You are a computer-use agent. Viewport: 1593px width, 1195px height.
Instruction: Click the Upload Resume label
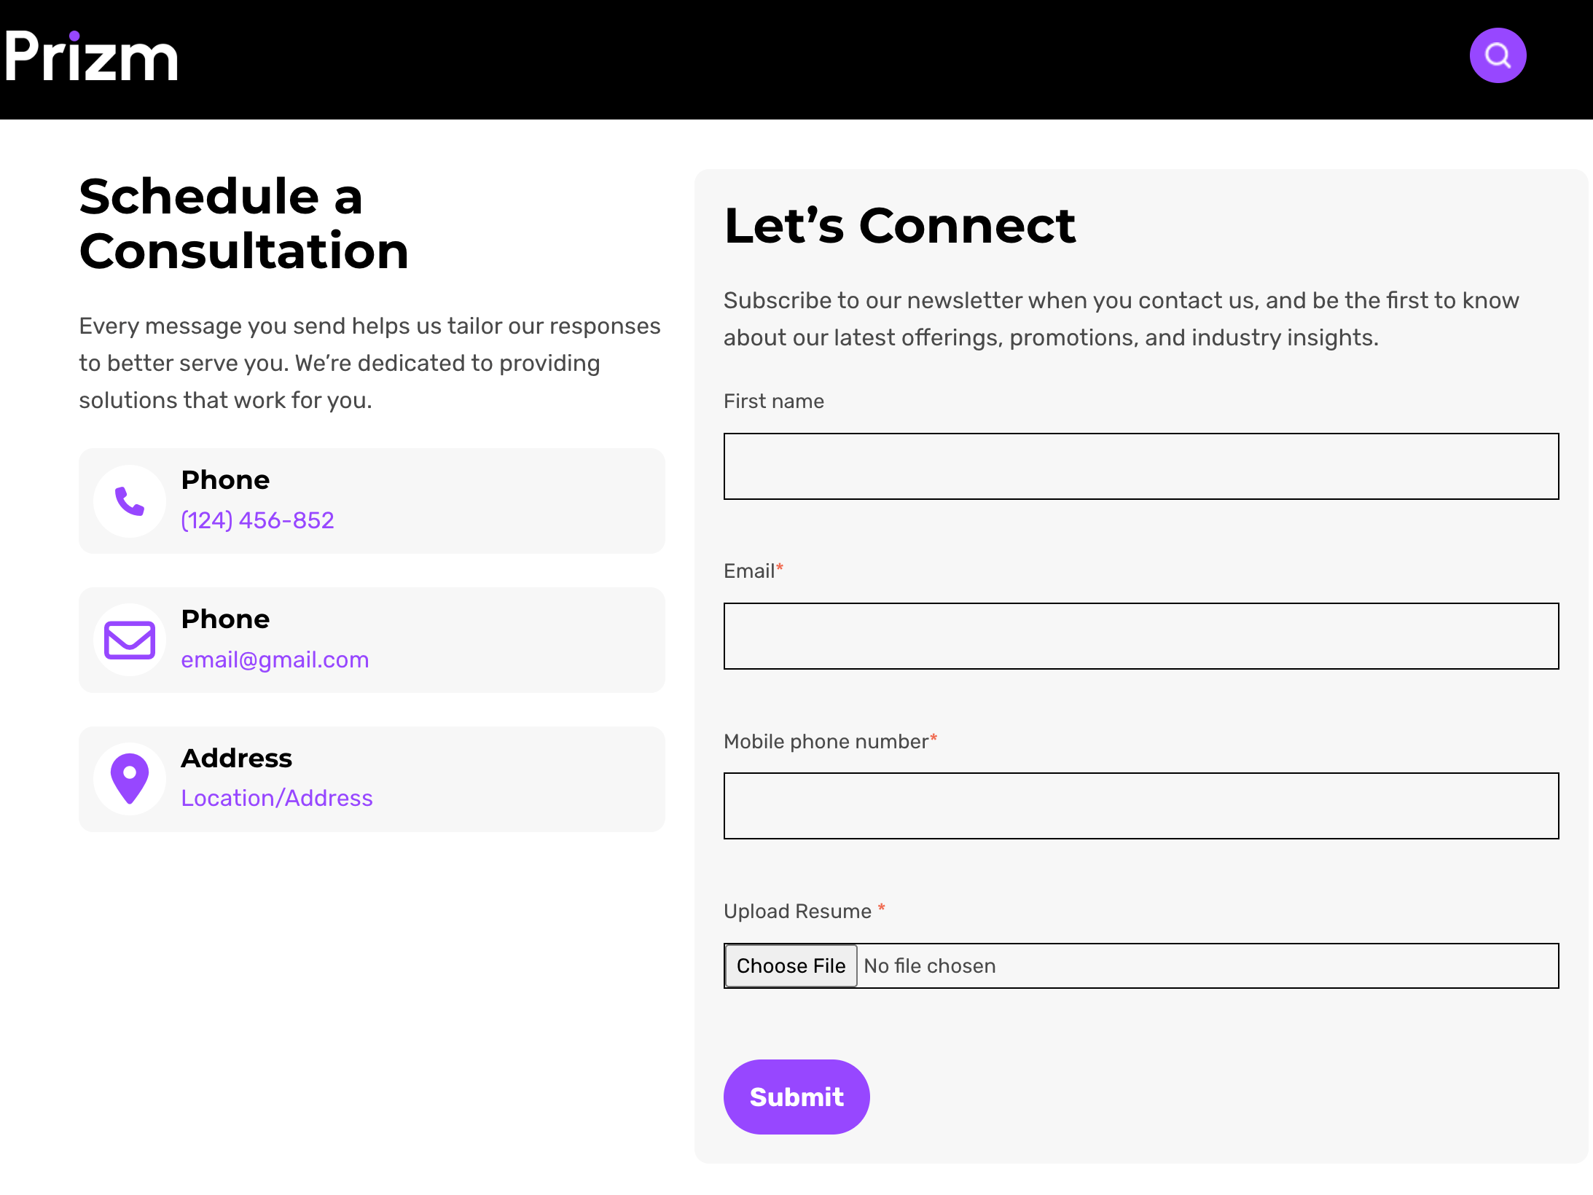[797, 911]
